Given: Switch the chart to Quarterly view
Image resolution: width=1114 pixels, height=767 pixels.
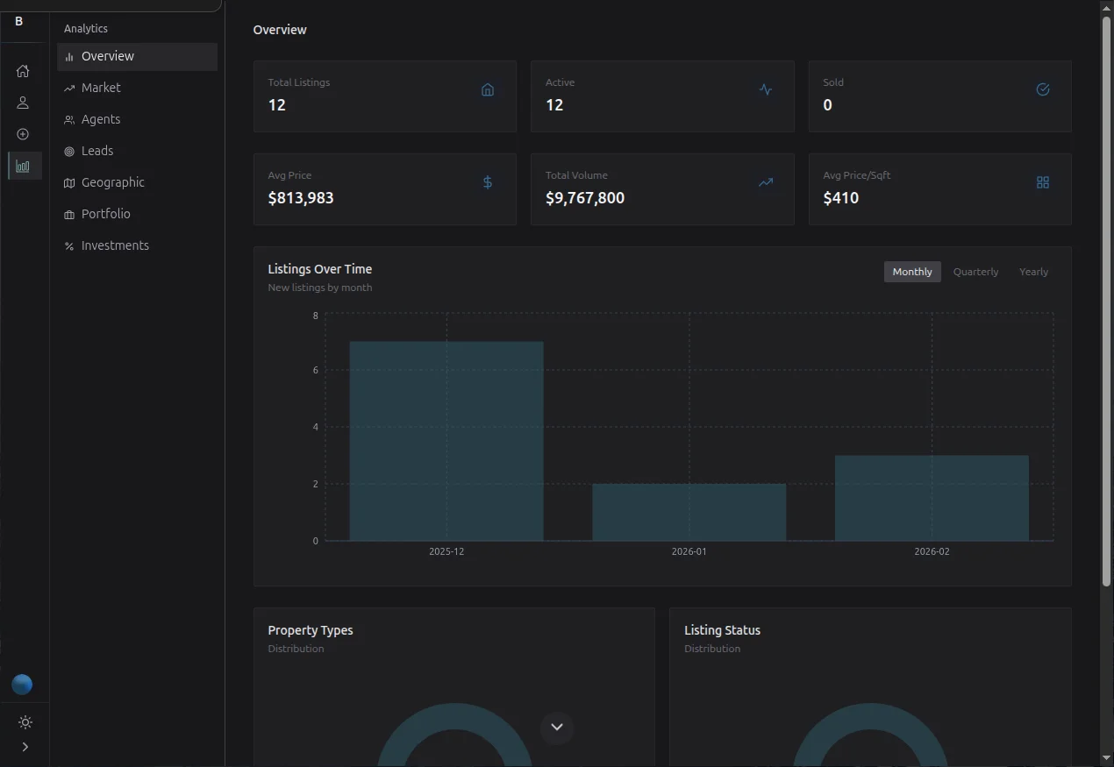Looking at the screenshot, I should pos(975,272).
